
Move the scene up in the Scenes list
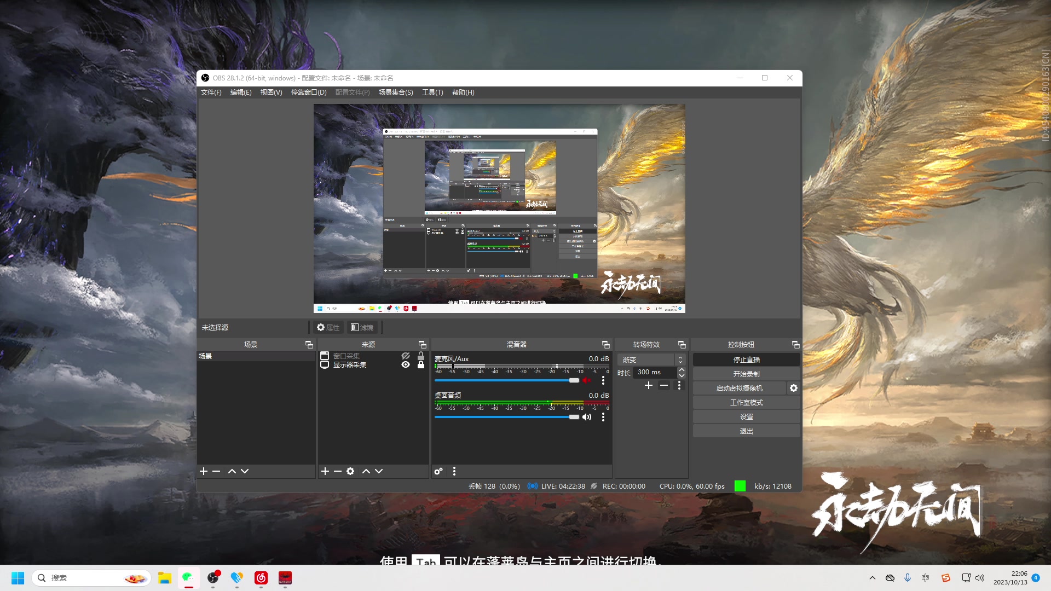(x=232, y=471)
